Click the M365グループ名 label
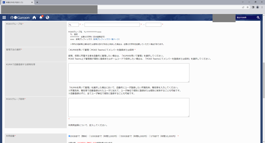This screenshot has width=265, height=143. tap(15, 24)
